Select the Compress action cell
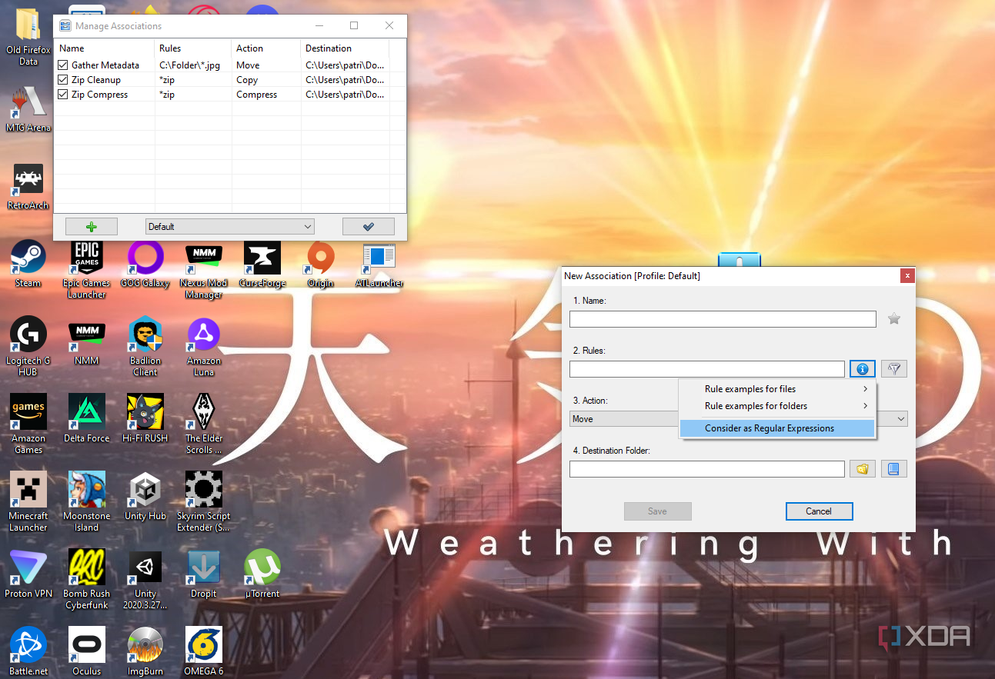 266,95
